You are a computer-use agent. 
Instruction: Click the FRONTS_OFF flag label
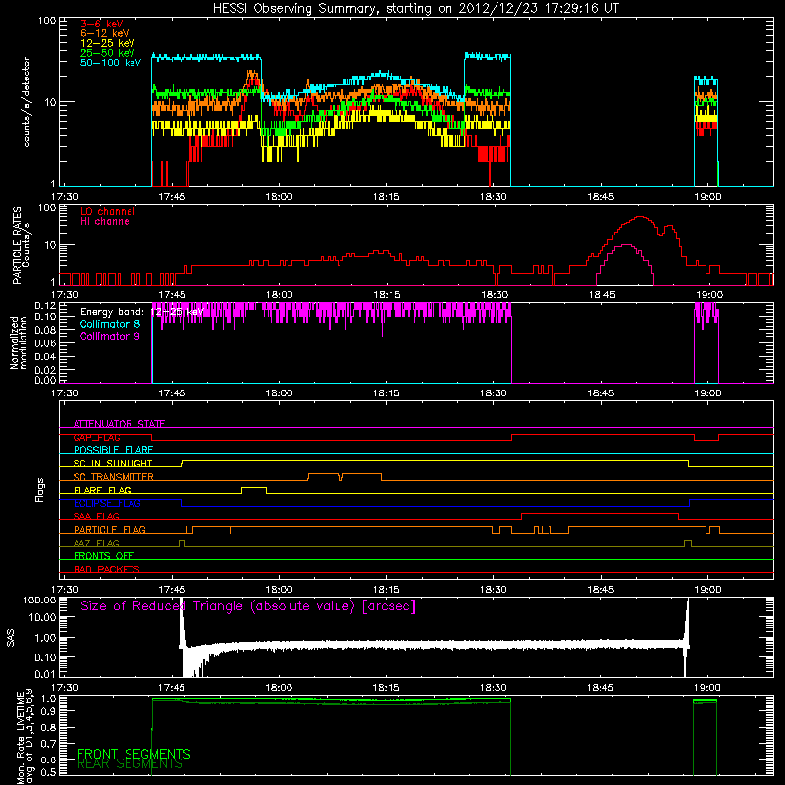(104, 556)
